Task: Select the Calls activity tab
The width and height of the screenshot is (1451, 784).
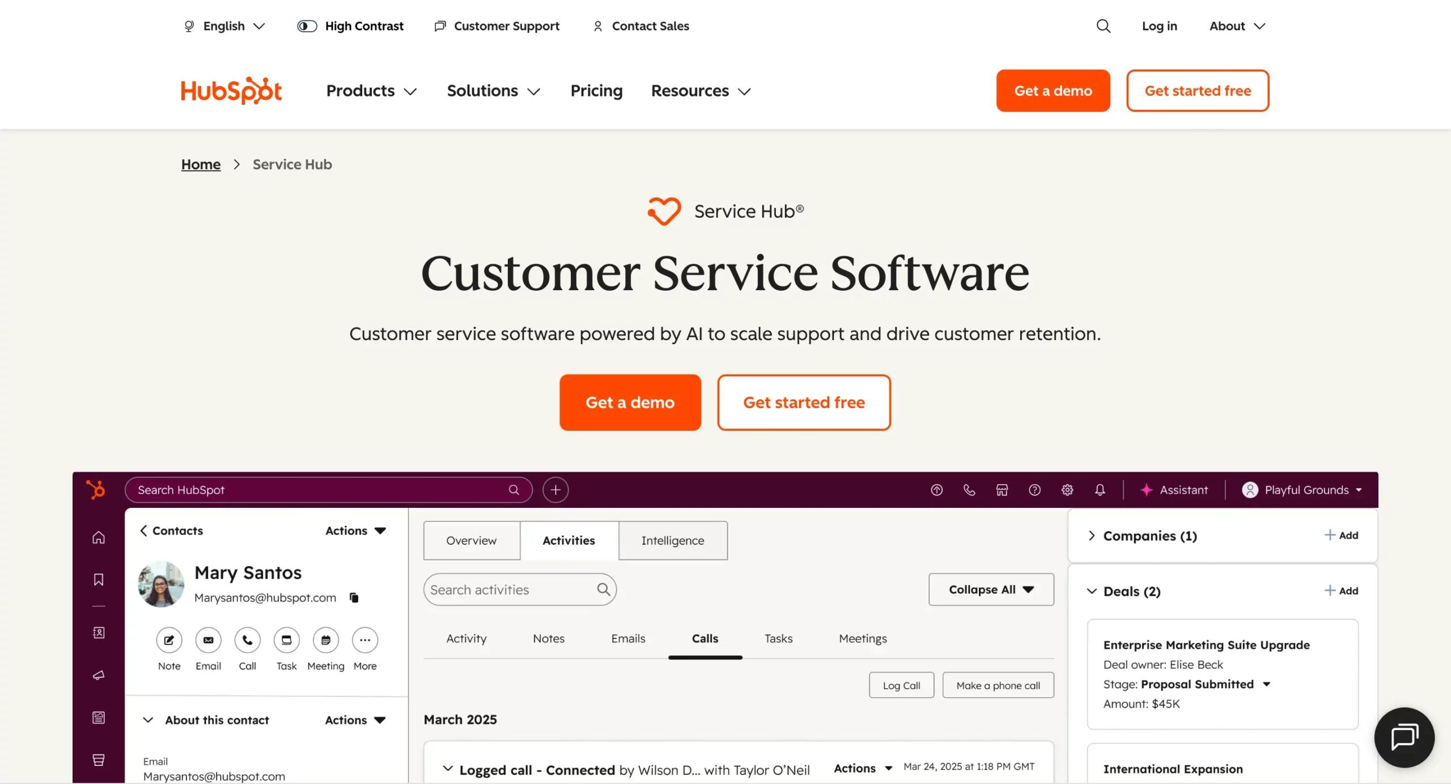Action: (x=705, y=639)
